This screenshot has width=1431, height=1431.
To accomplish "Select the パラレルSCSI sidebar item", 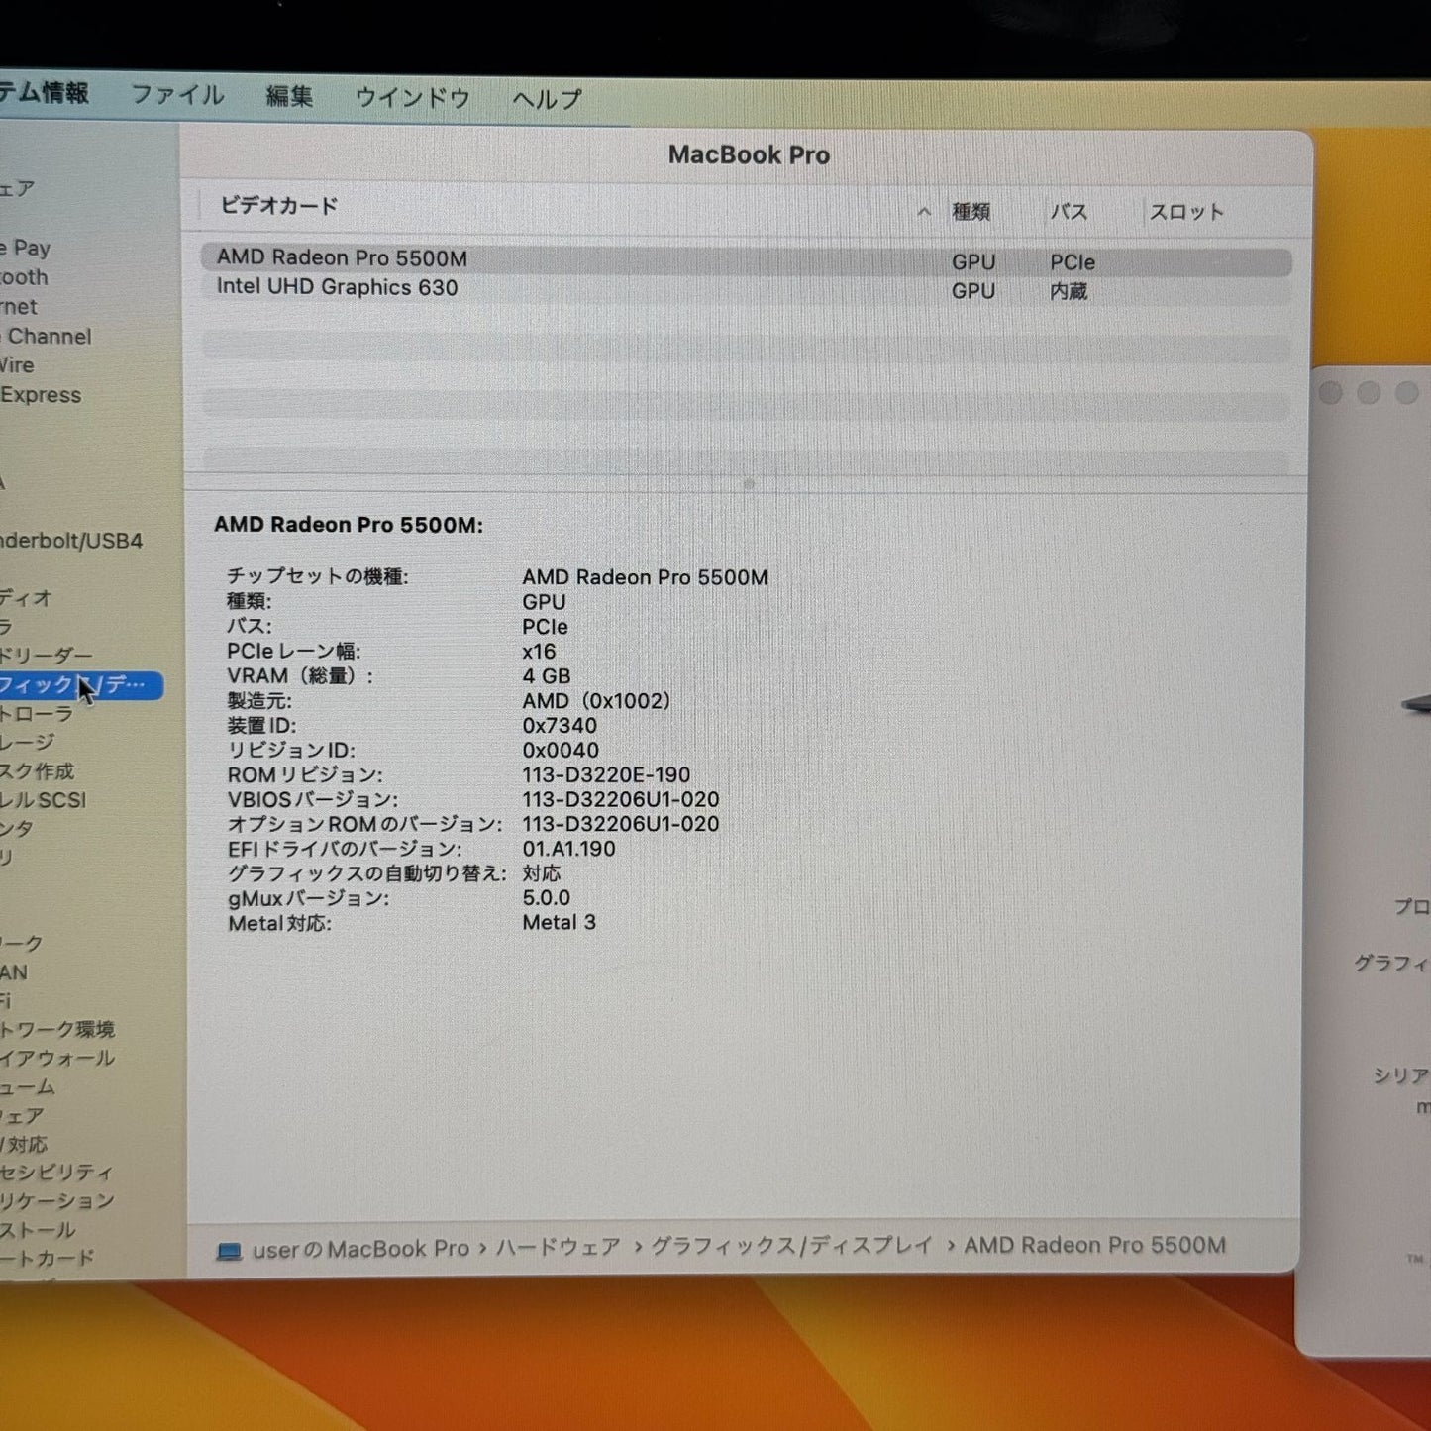I will pyautogui.click(x=44, y=800).
